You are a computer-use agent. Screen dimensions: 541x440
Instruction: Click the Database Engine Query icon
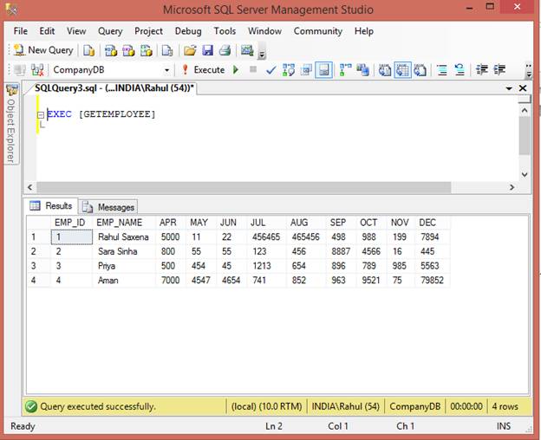(88, 50)
